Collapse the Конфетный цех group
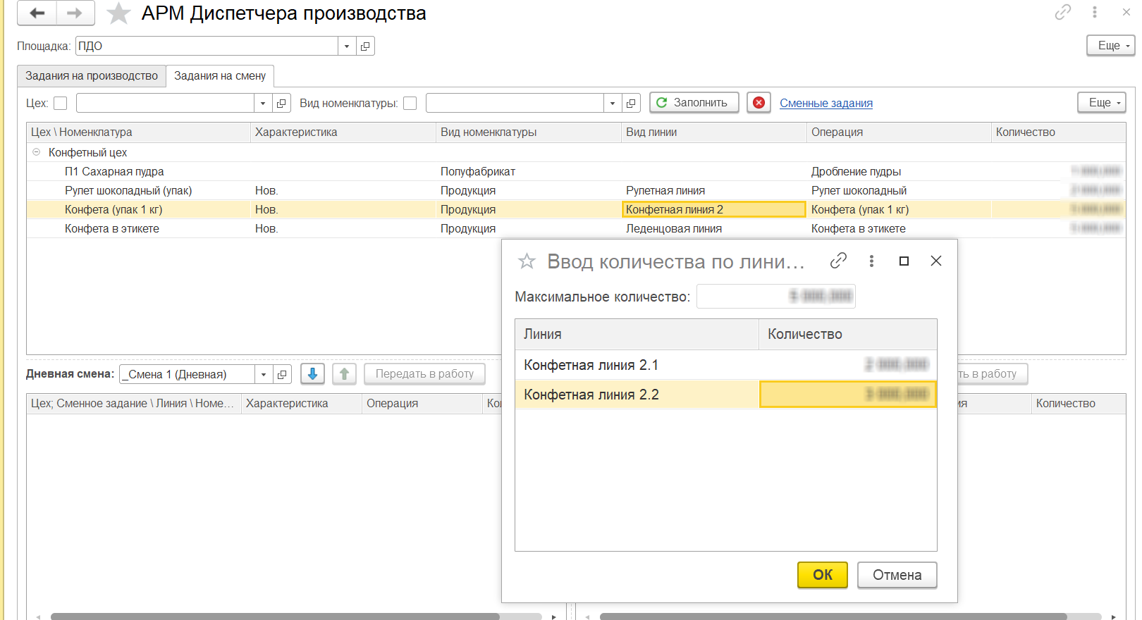This screenshot has width=1142, height=620. (x=37, y=152)
